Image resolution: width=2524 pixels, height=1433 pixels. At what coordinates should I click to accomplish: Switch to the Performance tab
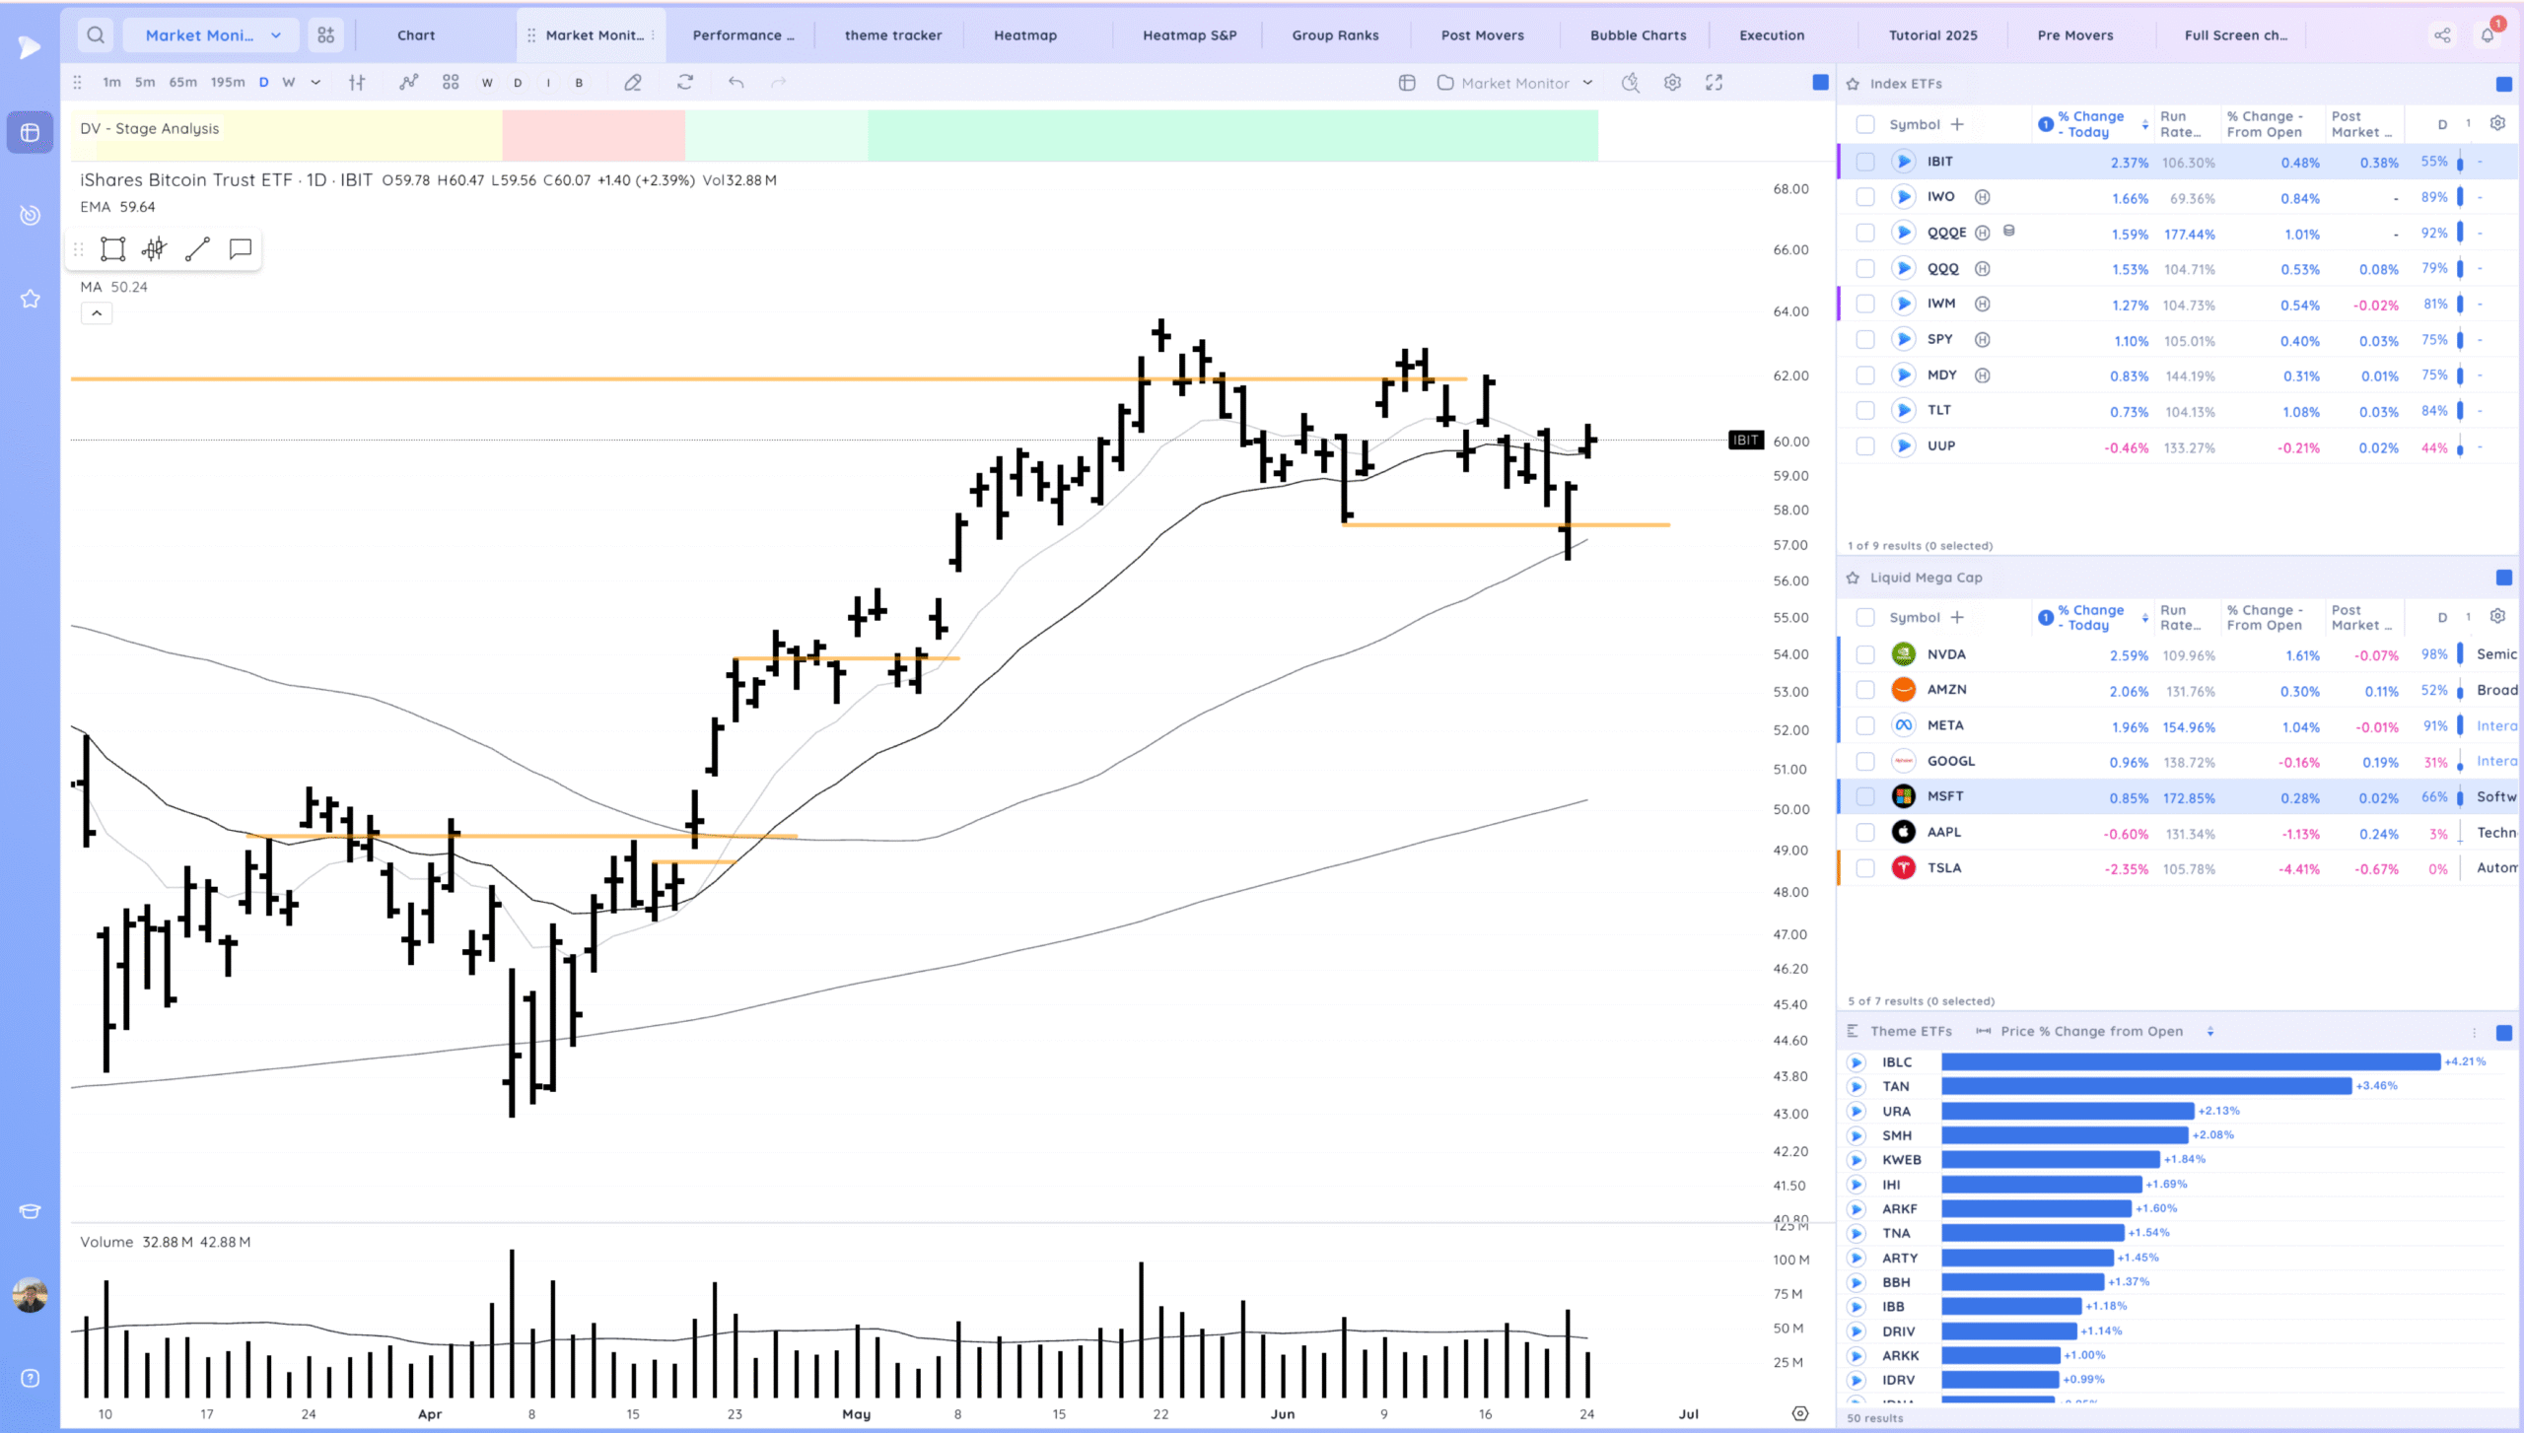[743, 35]
